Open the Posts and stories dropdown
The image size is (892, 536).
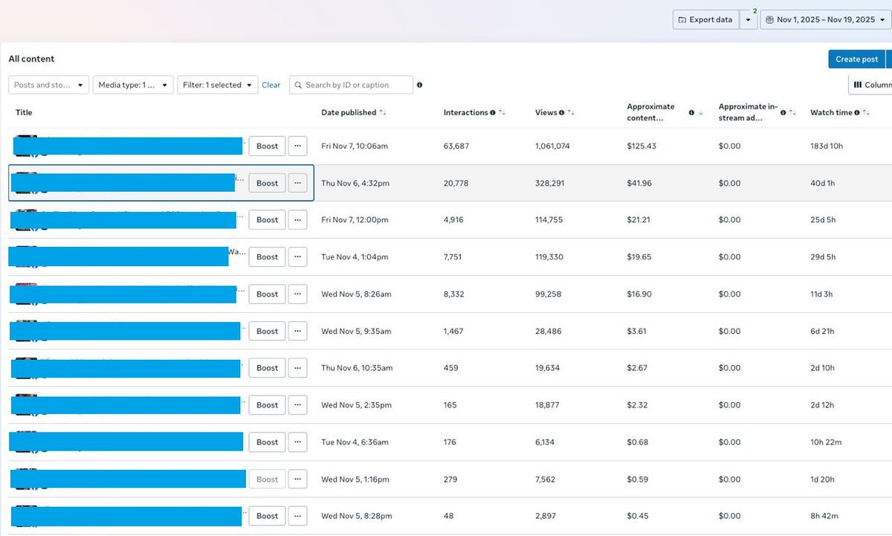click(48, 85)
